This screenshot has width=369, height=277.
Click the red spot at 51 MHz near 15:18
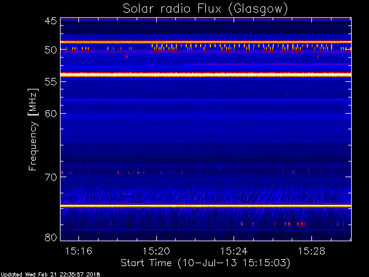coord(127,57)
